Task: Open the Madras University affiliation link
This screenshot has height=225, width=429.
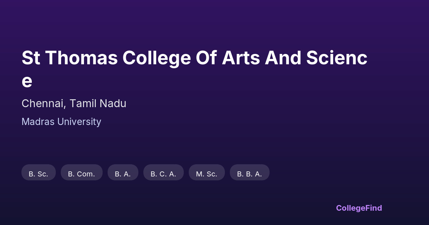Action: [x=61, y=122]
